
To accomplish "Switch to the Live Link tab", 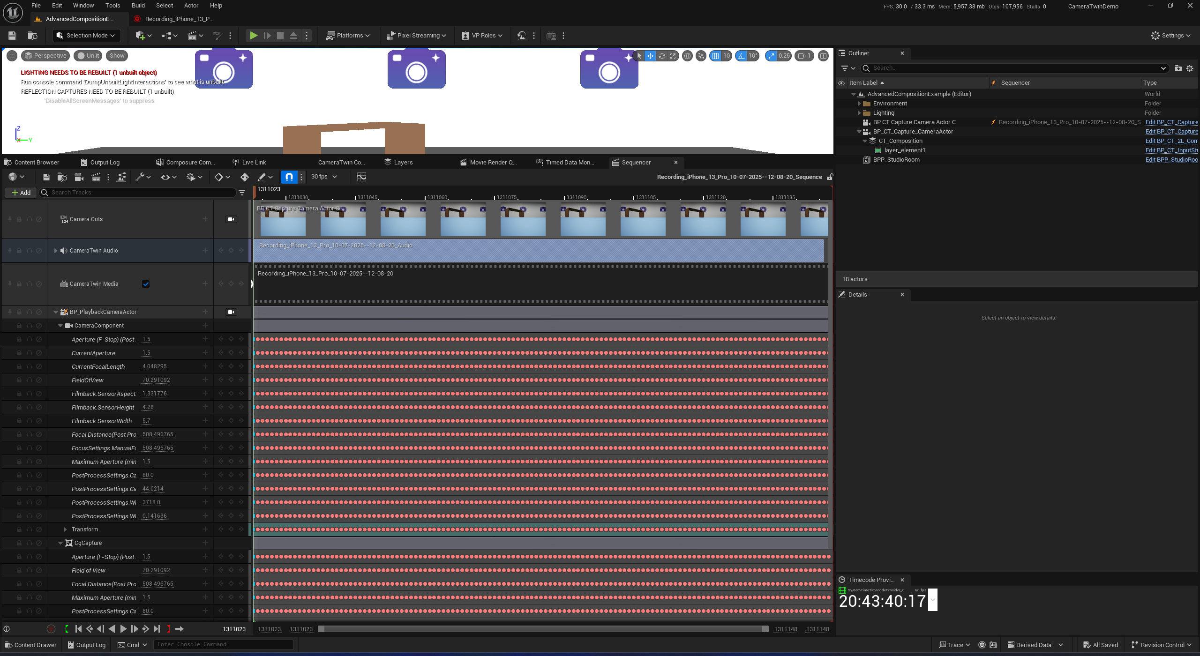I will coord(254,162).
